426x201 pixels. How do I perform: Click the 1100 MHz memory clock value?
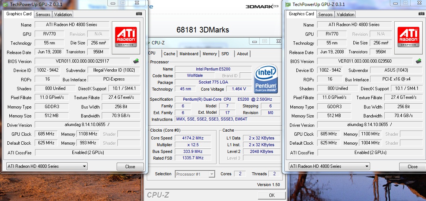pyautogui.click(x=370, y=134)
